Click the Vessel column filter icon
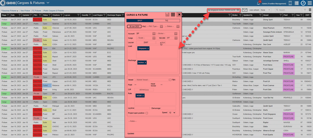This screenshot has height=138, width=313. (280, 15)
